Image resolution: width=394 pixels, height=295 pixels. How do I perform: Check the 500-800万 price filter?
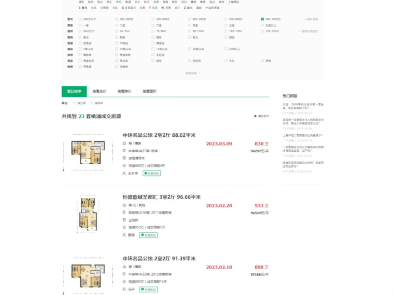(x=226, y=19)
